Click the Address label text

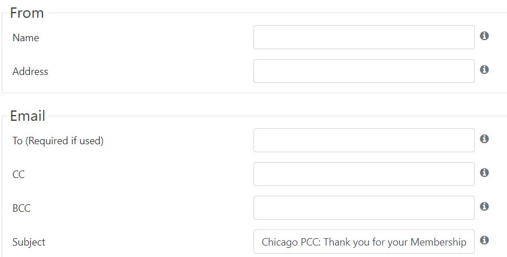pyautogui.click(x=30, y=72)
